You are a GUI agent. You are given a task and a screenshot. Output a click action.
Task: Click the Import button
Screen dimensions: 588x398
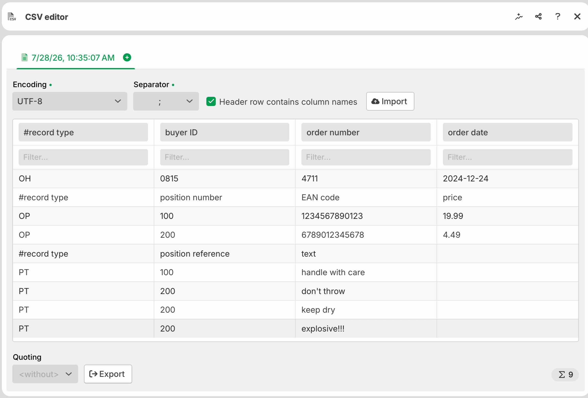click(390, 101)
